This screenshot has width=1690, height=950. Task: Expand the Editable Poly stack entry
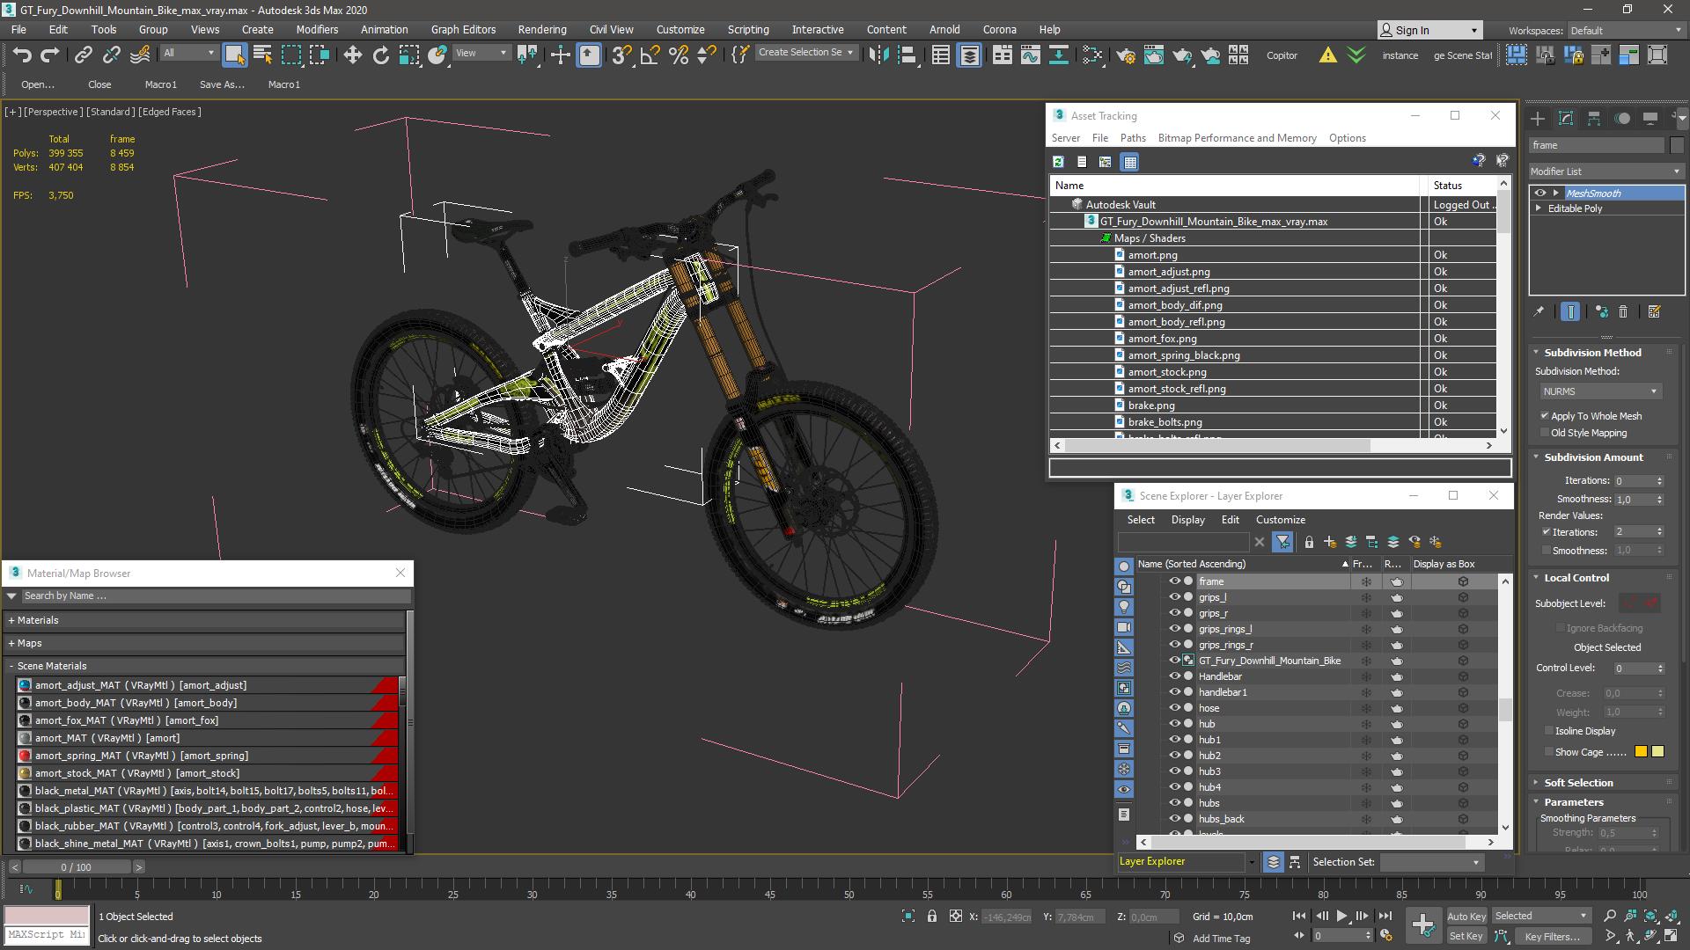pos(1539,208)
